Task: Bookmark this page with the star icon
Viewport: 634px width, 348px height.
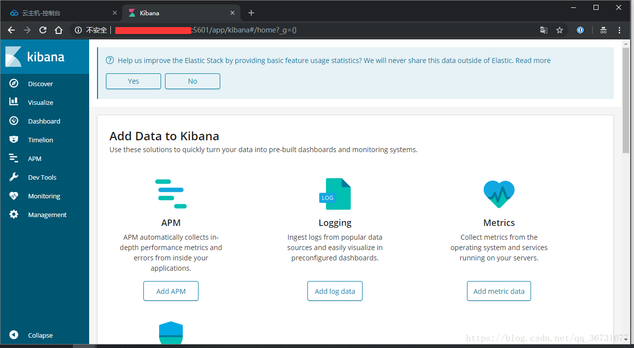Action: point(560,30)
